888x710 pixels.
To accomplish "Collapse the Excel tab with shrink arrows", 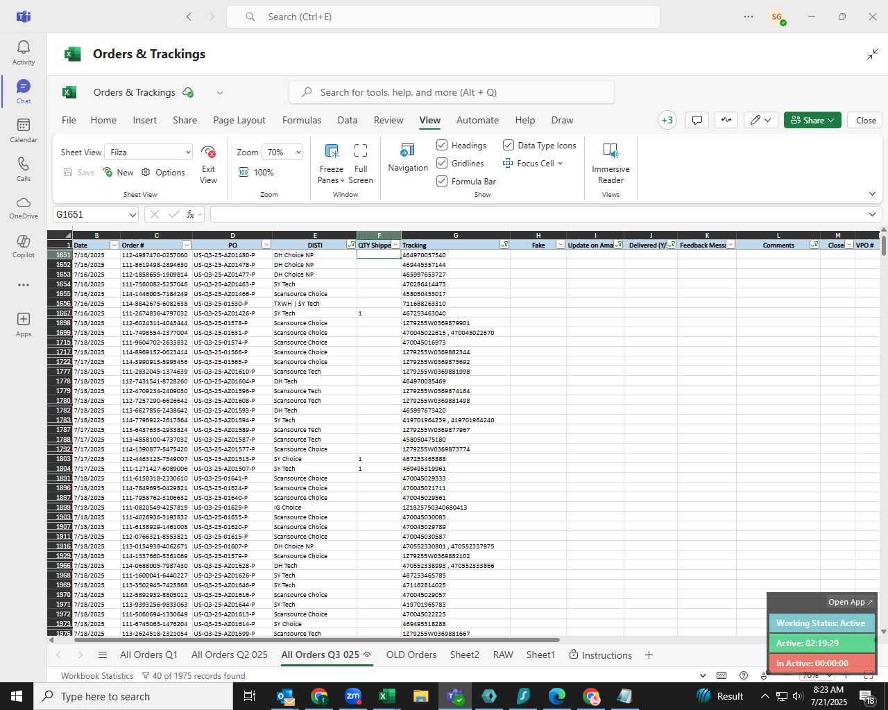I will [873, 54].
